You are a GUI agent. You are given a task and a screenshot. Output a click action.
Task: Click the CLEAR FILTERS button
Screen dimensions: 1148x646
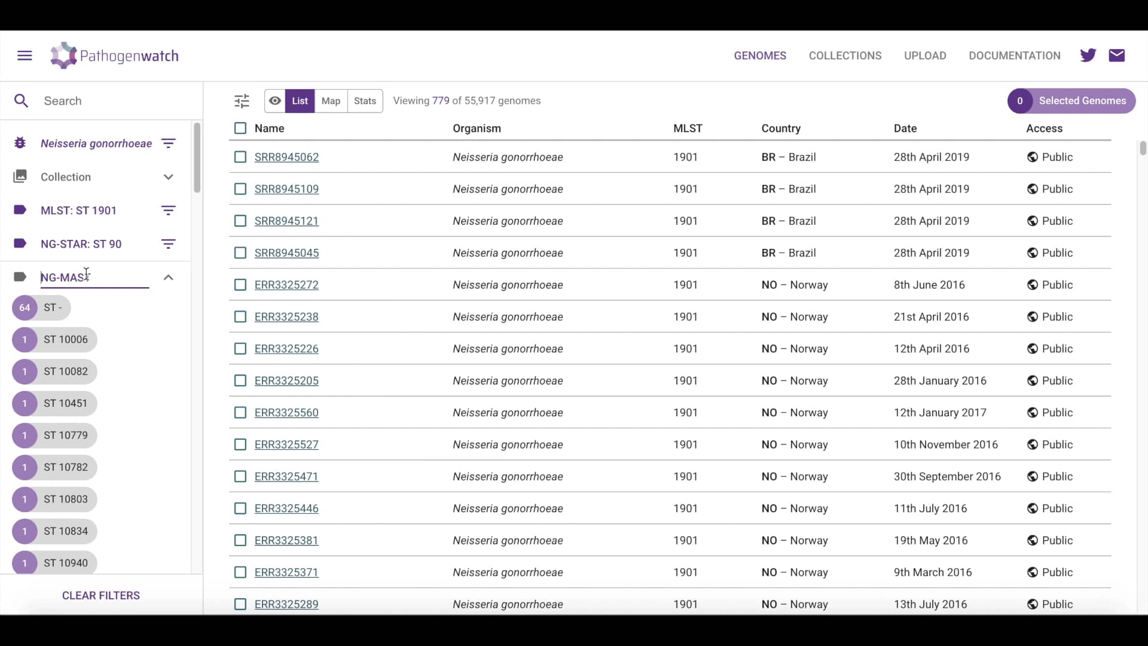[x=102, y=595]
